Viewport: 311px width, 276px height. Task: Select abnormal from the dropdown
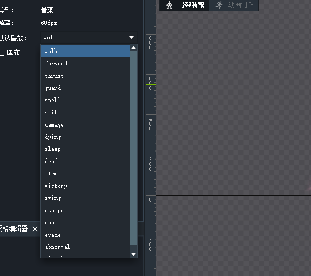(85, 247)
